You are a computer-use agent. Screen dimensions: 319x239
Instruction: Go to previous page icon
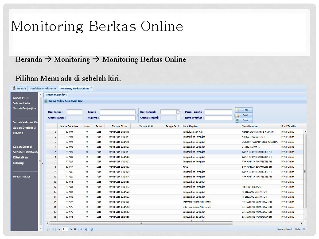click(53, 229)
